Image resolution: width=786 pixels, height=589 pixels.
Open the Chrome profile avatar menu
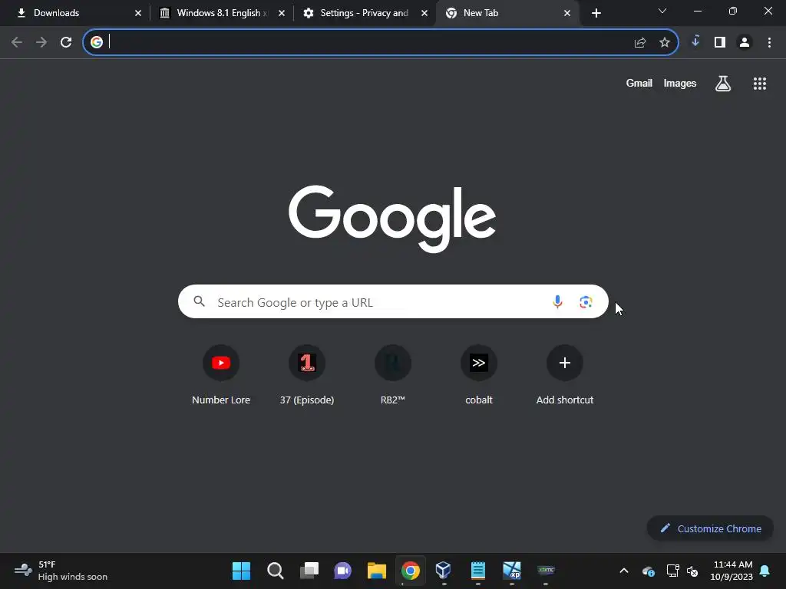745,43
